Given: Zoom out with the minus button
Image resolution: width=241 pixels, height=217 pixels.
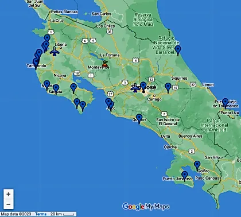Looking at the screenshot, I should tap(9, 204).
